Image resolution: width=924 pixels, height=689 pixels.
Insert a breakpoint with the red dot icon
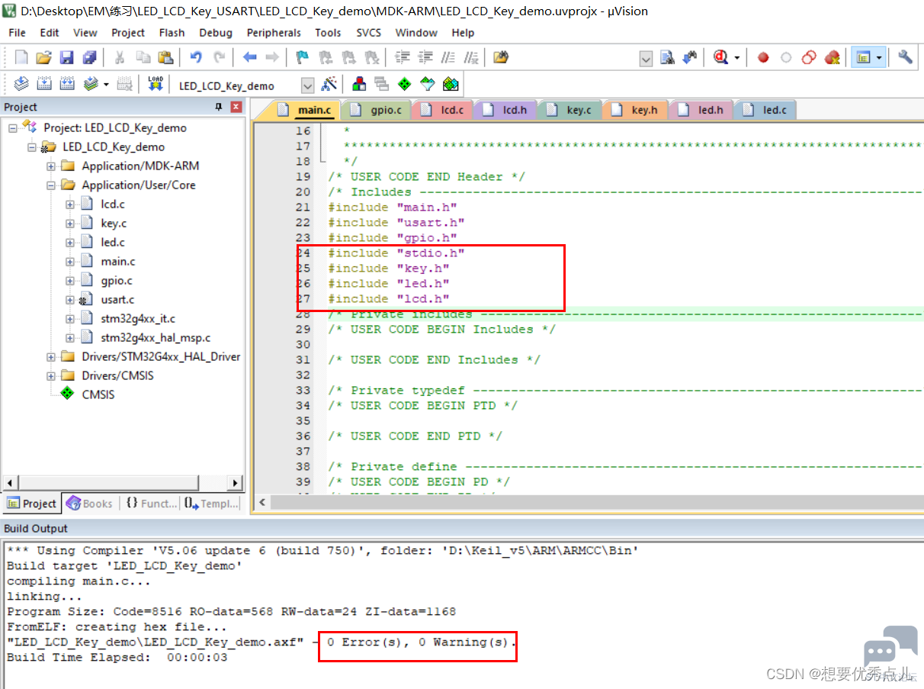763,57
